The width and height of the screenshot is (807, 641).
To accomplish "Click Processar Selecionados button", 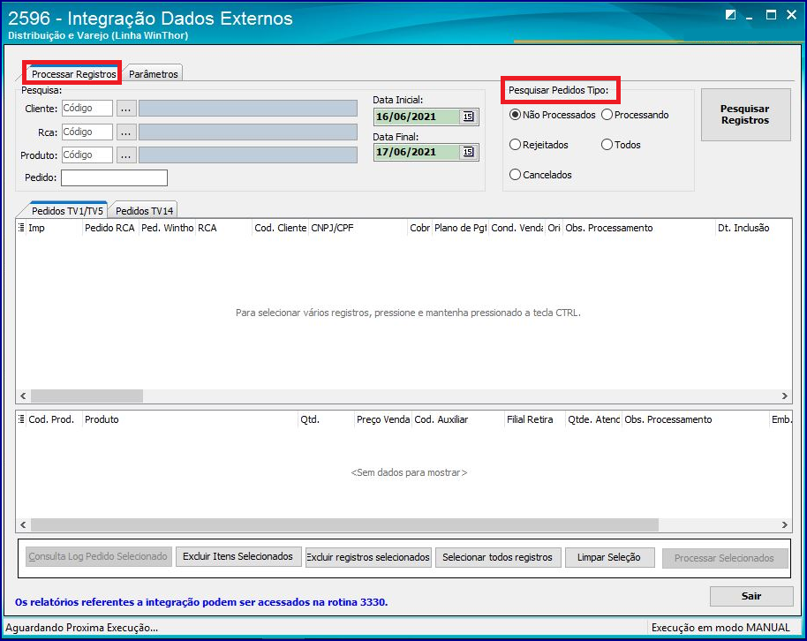I will point(725,558).
